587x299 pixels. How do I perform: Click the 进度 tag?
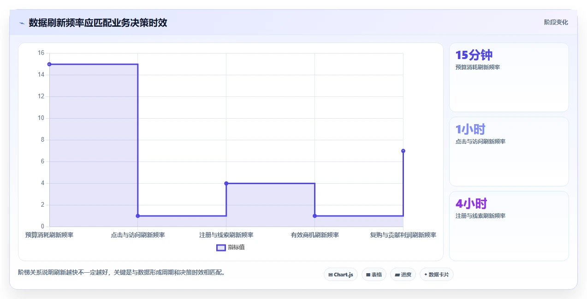[x=403, y=275]
